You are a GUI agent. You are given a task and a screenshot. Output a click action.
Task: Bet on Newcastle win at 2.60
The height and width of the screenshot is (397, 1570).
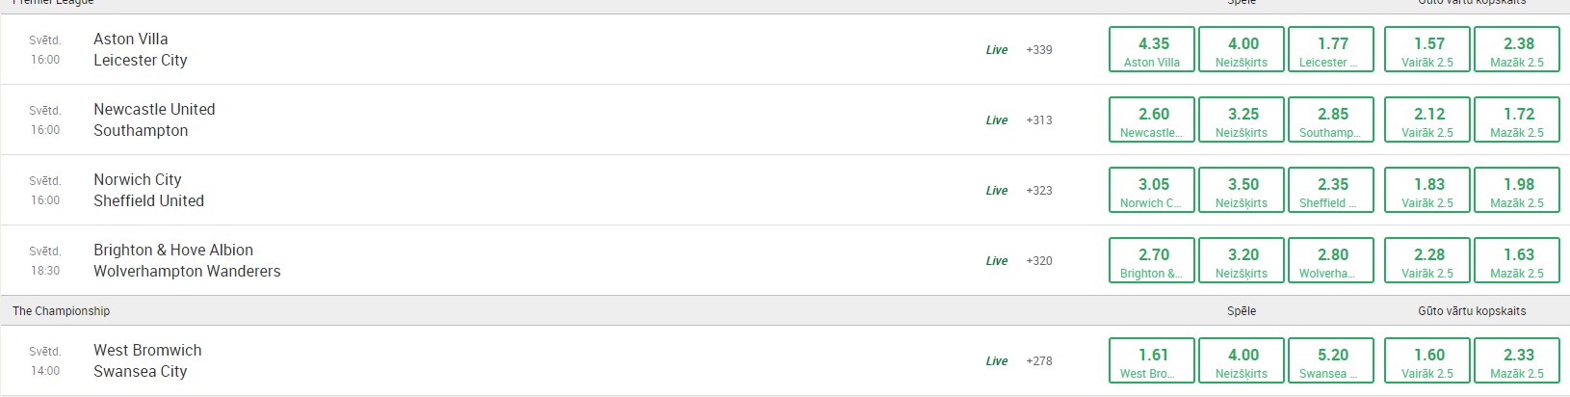(x=1153, y=119)
